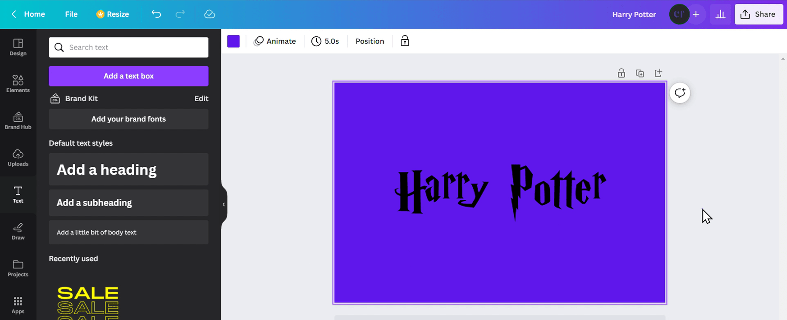Add a subheading text style
Screen dimensions: 787x320
click(128, 203)
